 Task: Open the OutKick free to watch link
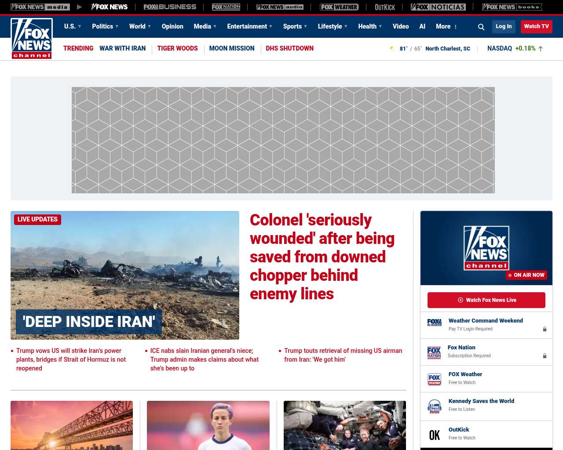tap(459, 430)
